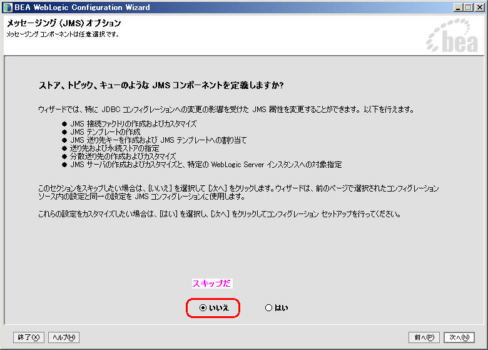Proceed with the 次へ(N) button
Viewport: 488px width, 350px height.
point(459,337)
